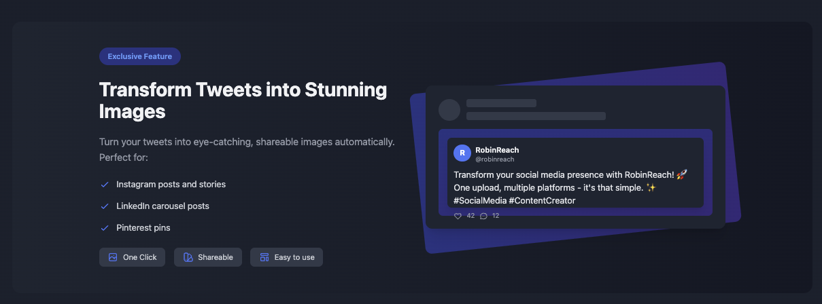This screenshot has height=304, width=822.
Task: Click the heart like icon under the tweet
Action: click(458, 216)
